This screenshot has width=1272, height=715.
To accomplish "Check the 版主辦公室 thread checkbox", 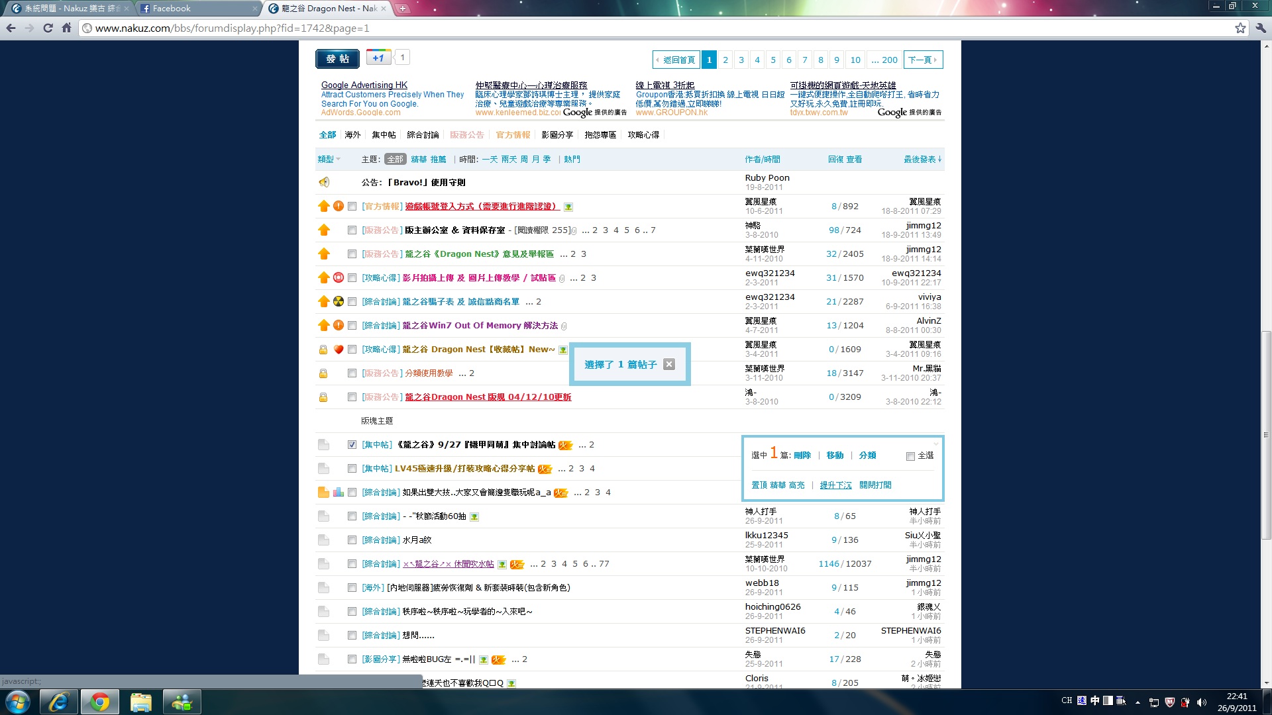I will [x=352, y=230].
